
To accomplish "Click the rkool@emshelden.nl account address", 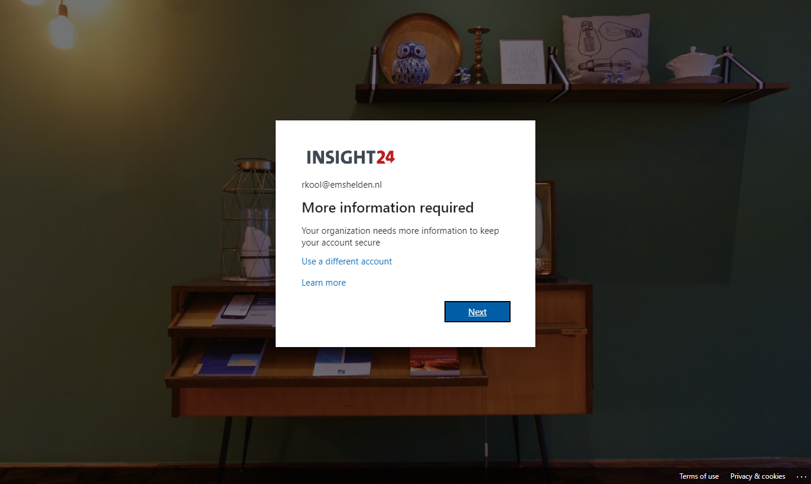I will point(342,185).
